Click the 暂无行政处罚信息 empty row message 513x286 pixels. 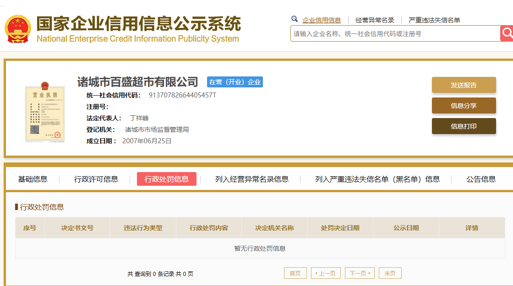point(260,248)
